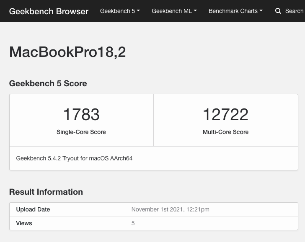Open the Geekbench Browser home link

(x=49, y=11)
